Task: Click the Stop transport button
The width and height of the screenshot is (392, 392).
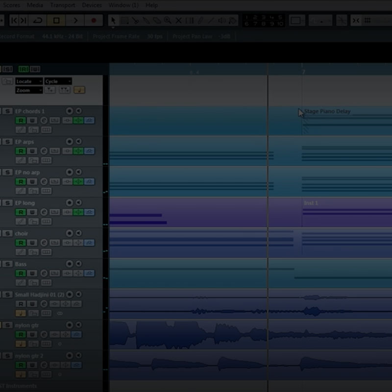Action: tap(56, 21)
